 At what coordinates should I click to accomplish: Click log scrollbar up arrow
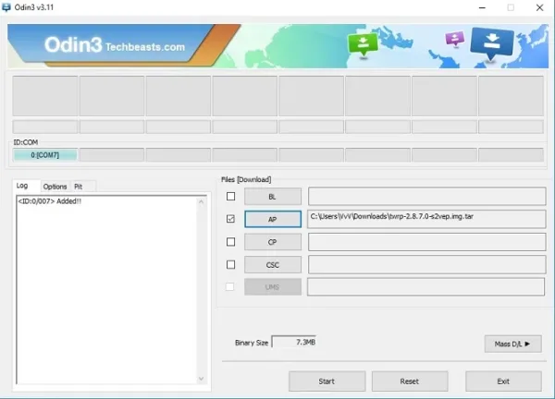pyautogui.click(x=201, y=202)
